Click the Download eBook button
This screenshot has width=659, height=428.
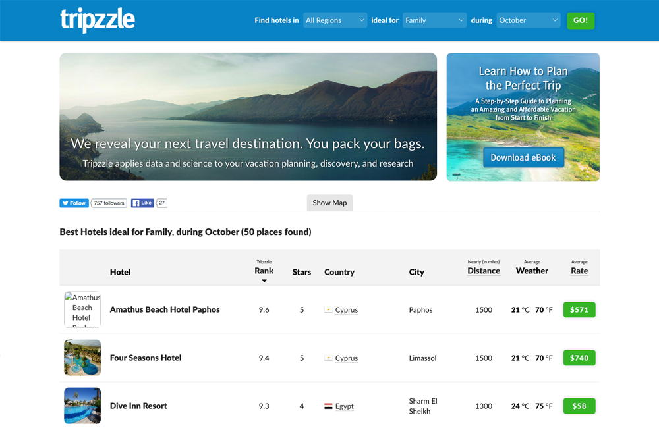523,157
